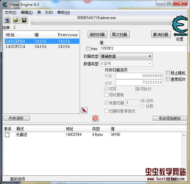Tick the activate box for address 140CEFB4
Viewport: 190px width, 184px height.
click(7, 135)
